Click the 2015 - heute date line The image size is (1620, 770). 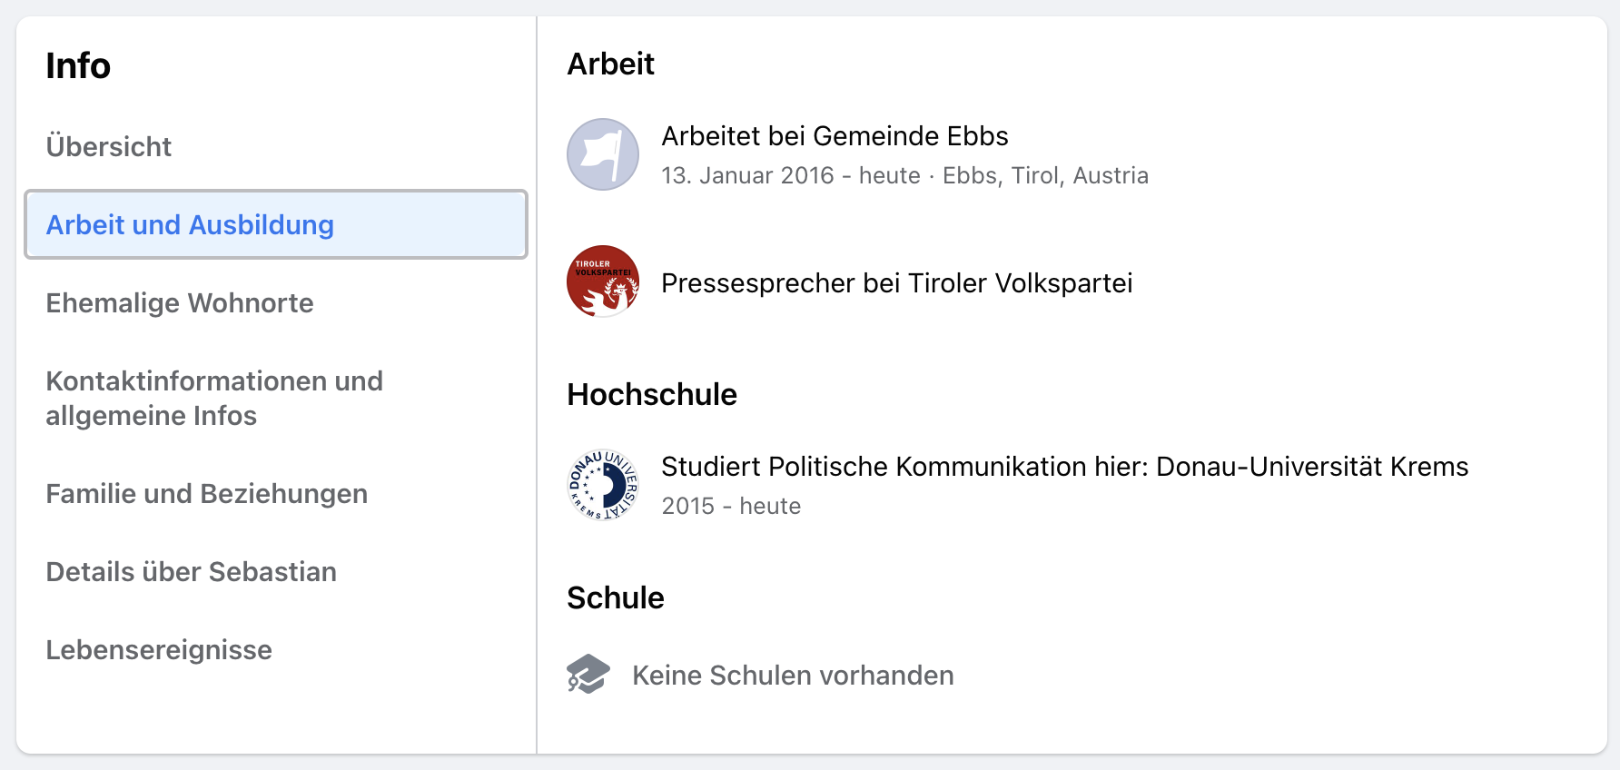(x=731, y=506)
